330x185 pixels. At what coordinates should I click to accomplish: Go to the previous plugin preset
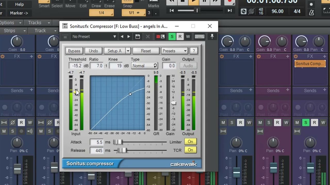[x=122, y=36]
